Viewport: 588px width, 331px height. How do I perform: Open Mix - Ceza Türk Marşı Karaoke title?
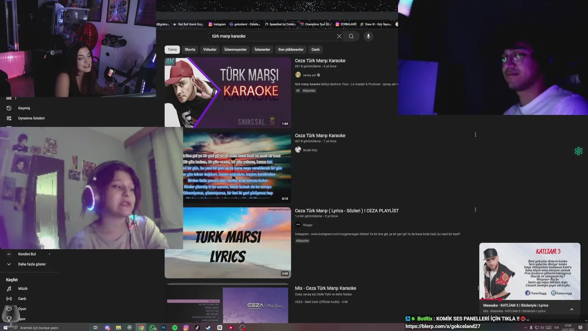coord(326,288)
